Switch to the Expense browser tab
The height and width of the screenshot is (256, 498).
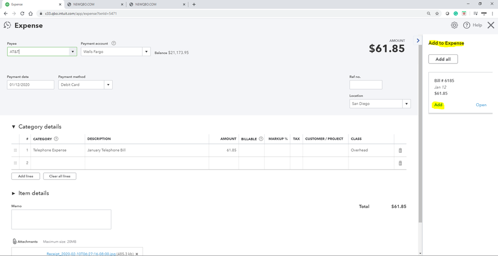click(32, 4)
